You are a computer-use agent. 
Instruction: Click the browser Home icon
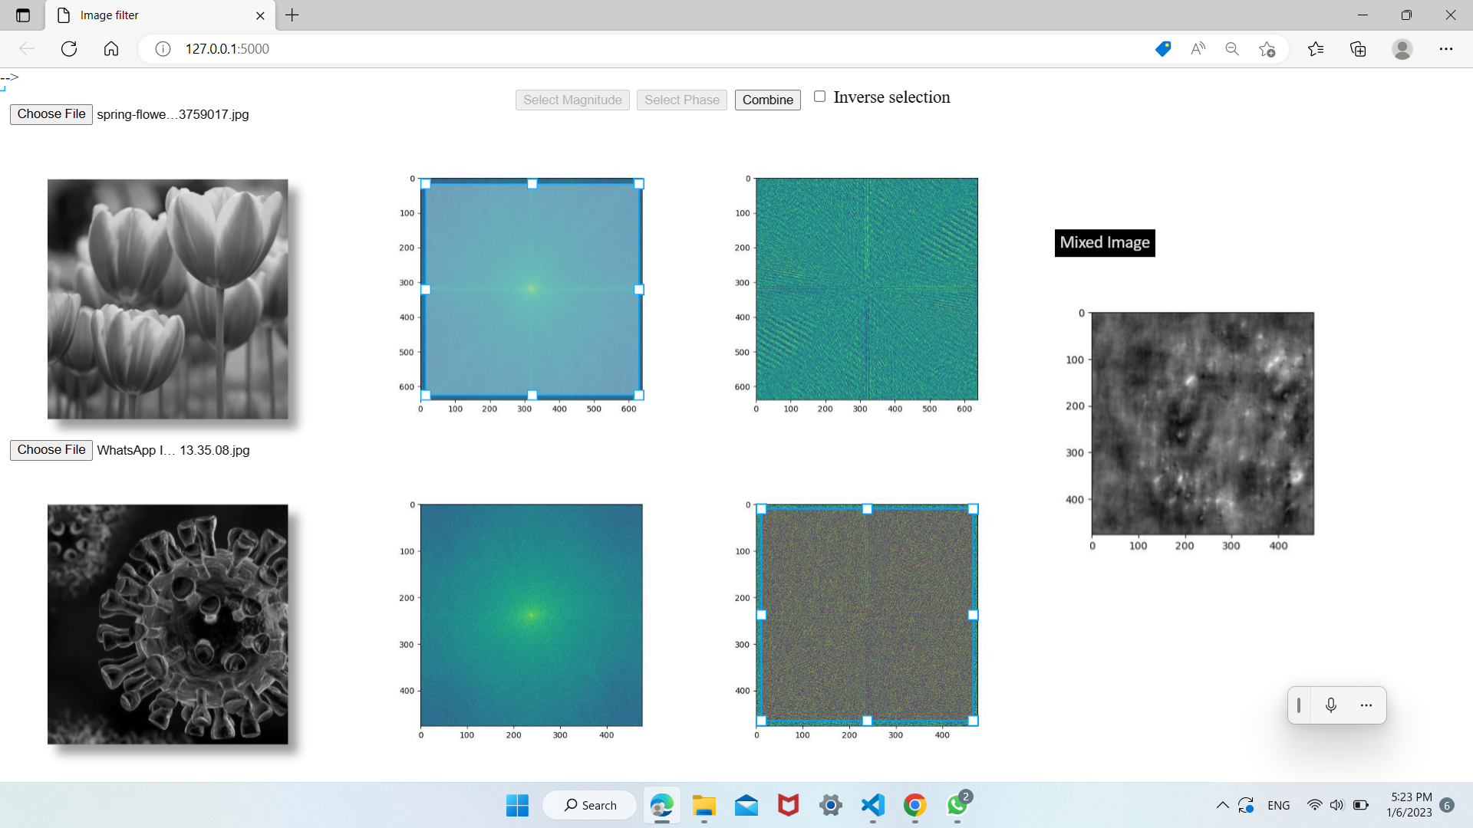(x=110, y=48)
